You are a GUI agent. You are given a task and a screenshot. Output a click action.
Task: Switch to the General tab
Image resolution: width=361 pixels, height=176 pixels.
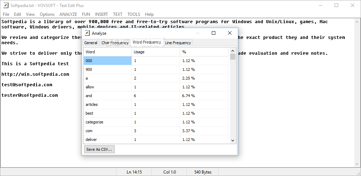[x=91, y=43]
